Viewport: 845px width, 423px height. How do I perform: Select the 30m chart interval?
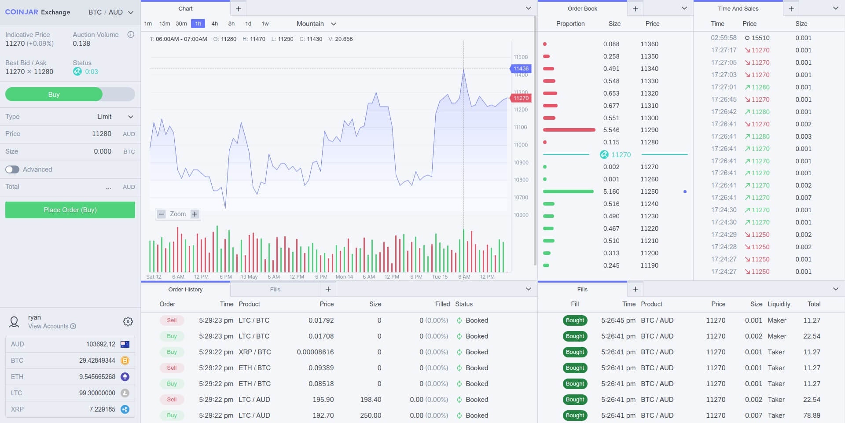(181, 24)
